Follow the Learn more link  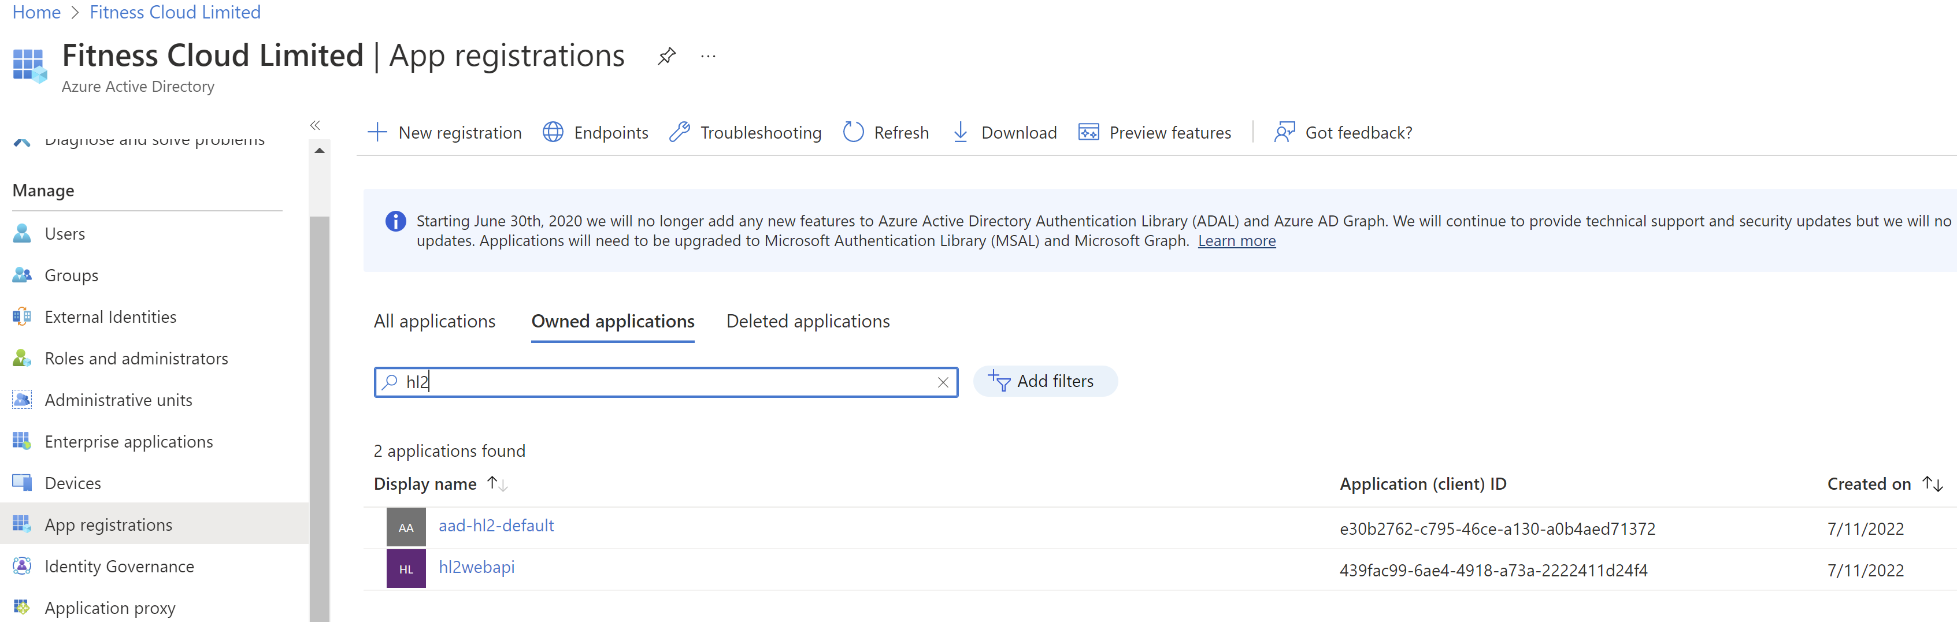(1237, 241)
